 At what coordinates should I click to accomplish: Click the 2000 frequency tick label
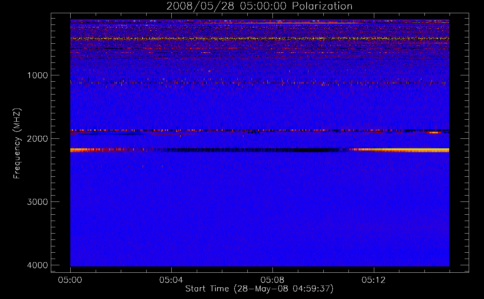click(x=37, y=139)
